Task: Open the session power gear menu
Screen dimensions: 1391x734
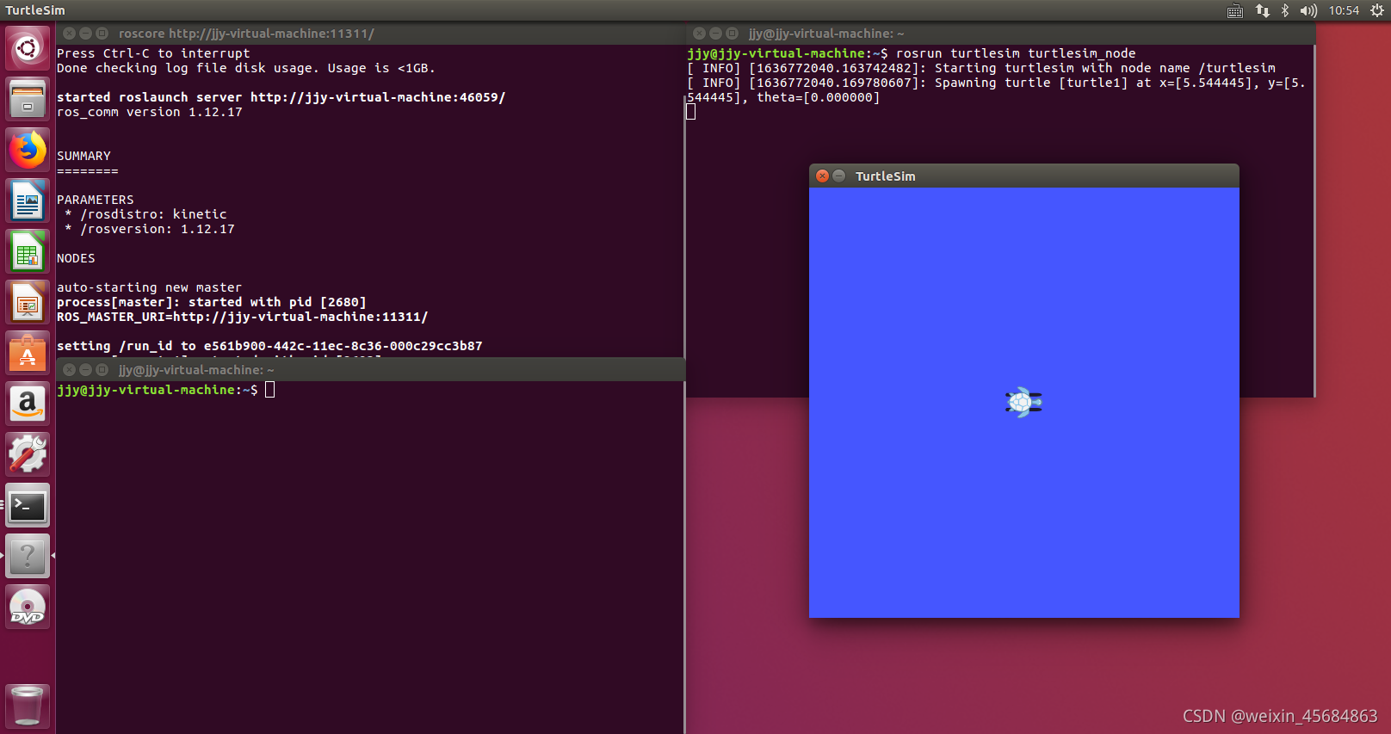Action: tap(1376, 10)
